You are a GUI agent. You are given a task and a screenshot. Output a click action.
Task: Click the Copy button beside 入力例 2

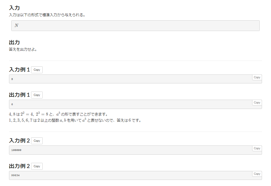pos(37,141)
